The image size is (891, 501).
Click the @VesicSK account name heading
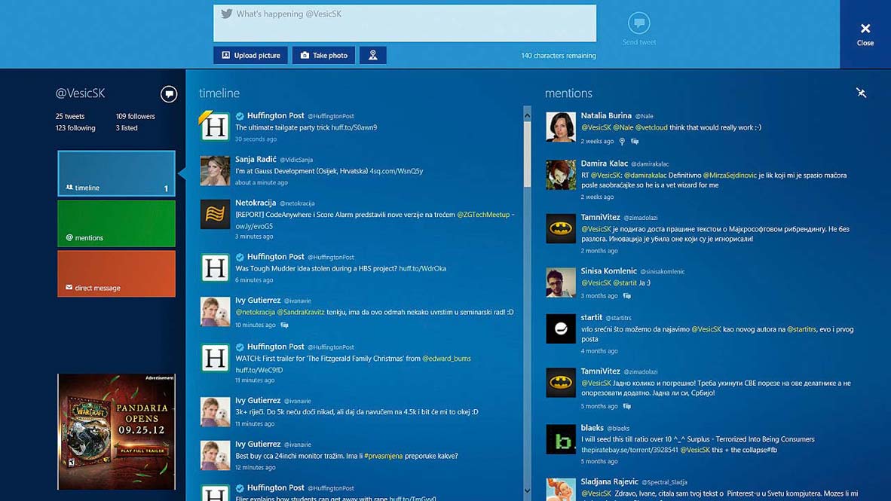(80, 93)
